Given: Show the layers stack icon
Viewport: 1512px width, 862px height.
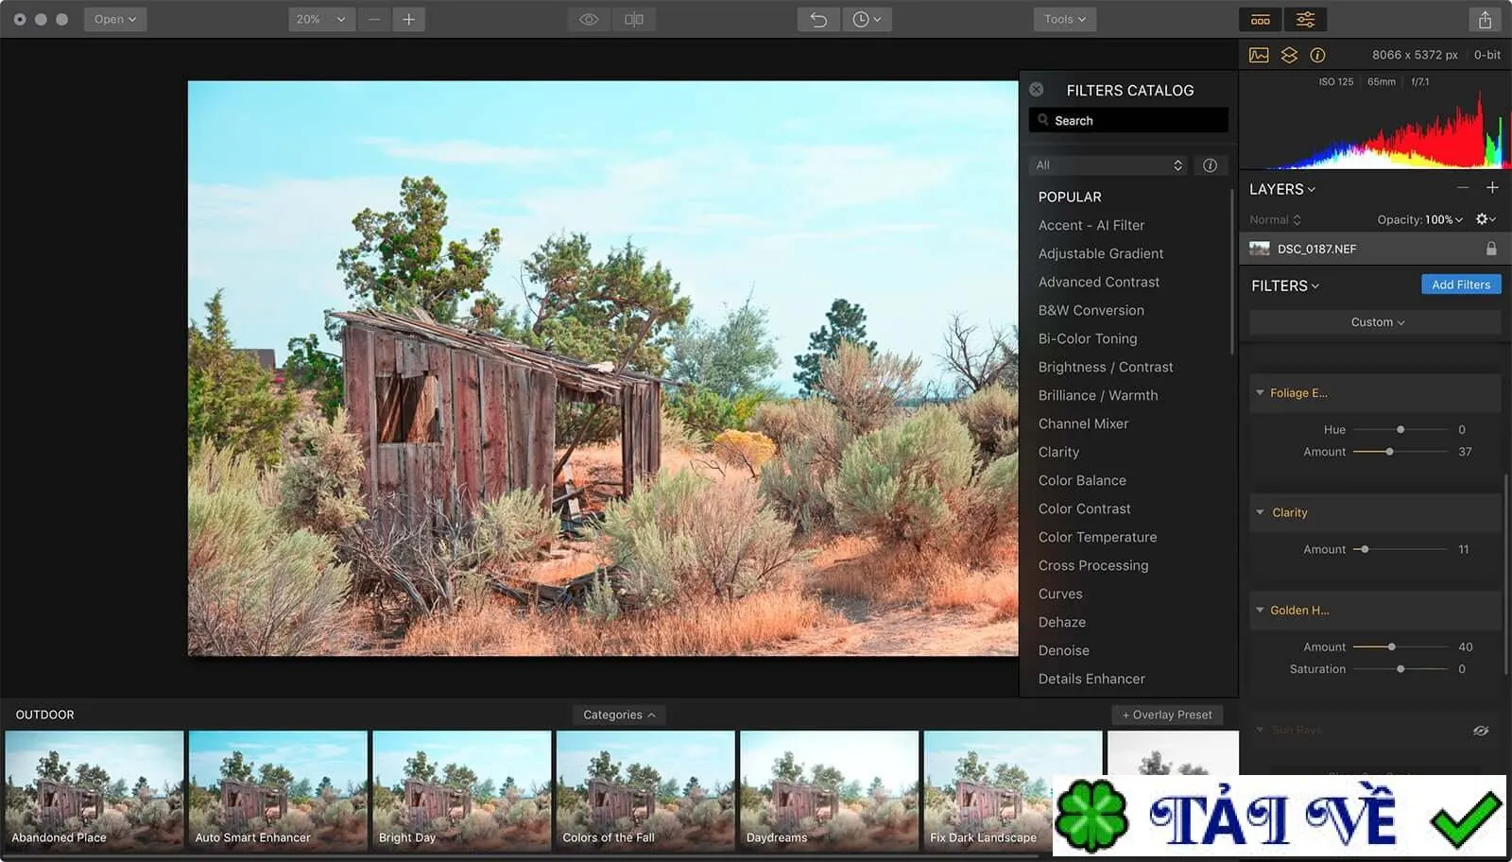Looking at the screenshot, I should tap(1289, 55).
